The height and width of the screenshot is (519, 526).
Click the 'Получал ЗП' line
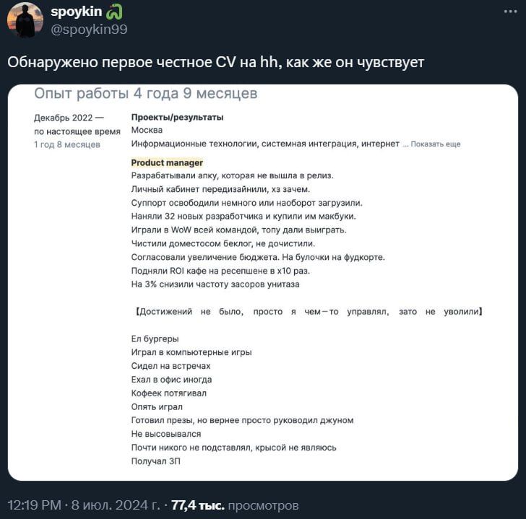(155, 461)
